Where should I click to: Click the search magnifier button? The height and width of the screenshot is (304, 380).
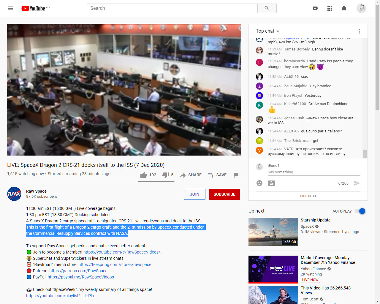pos(267,8)
